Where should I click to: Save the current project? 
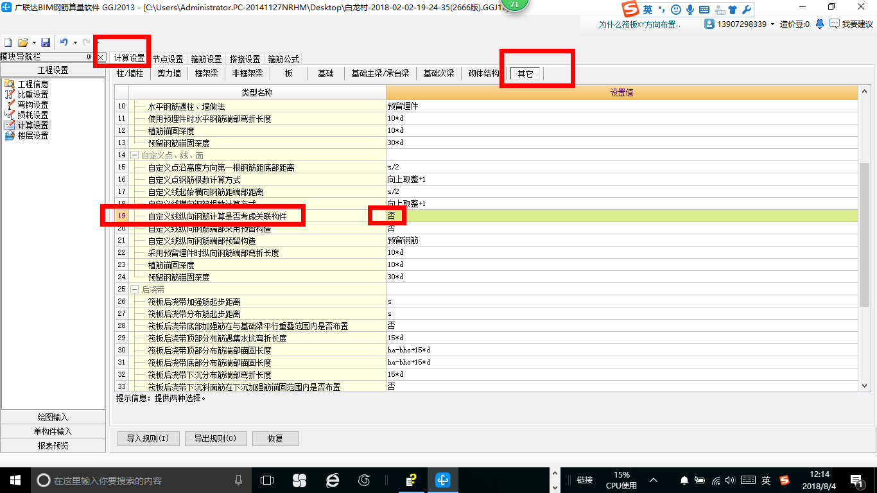point(46,42)
